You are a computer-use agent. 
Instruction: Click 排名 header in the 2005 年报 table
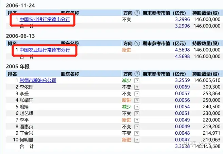click(x=12, y=74)
